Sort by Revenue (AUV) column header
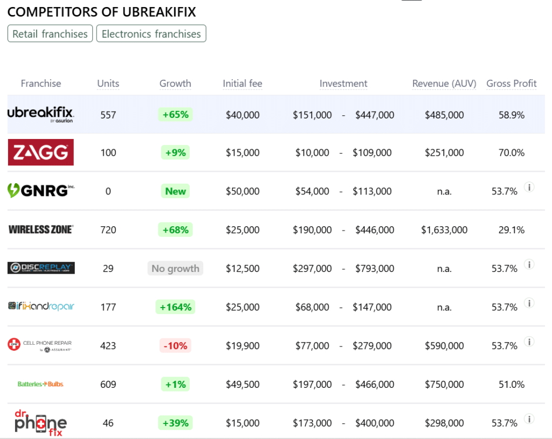This screenshot has width=552, height=439. coord(444,83)
